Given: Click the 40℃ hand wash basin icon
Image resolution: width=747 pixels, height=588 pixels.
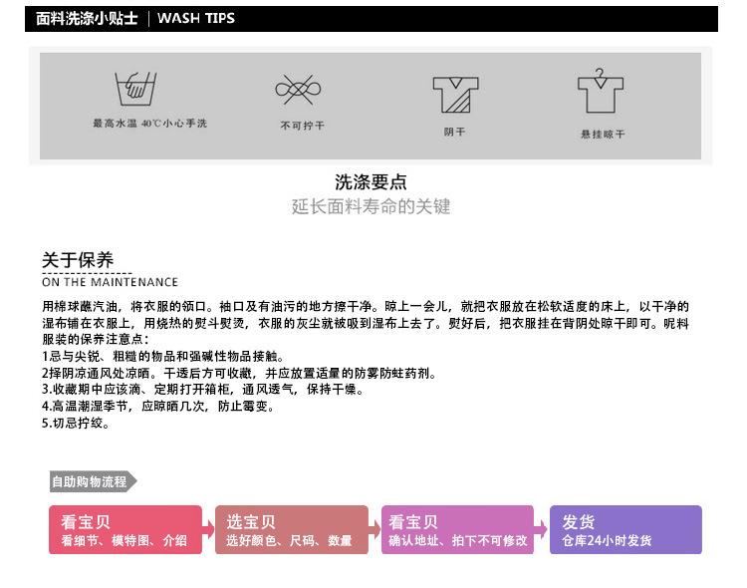Looking at the screenshot, I should click(132, 91).
